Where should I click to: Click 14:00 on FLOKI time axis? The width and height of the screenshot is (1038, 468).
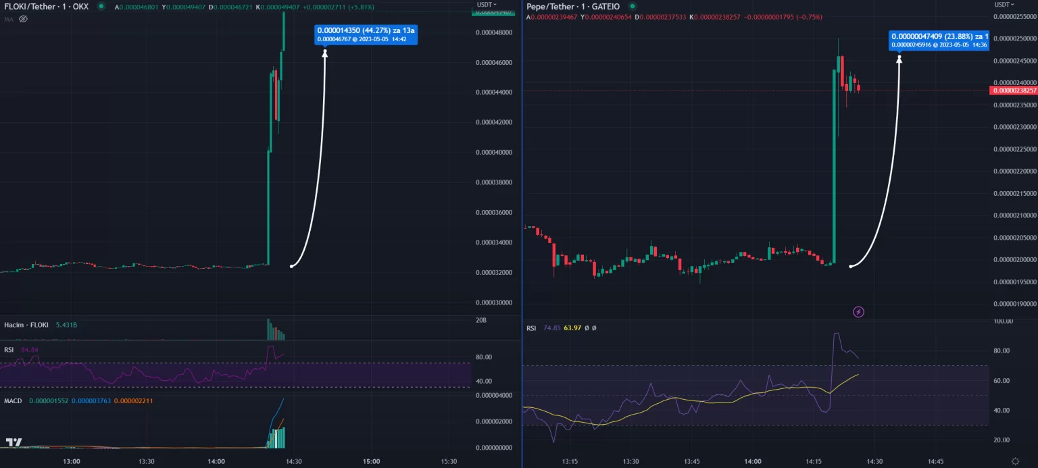tap(216, 461)
